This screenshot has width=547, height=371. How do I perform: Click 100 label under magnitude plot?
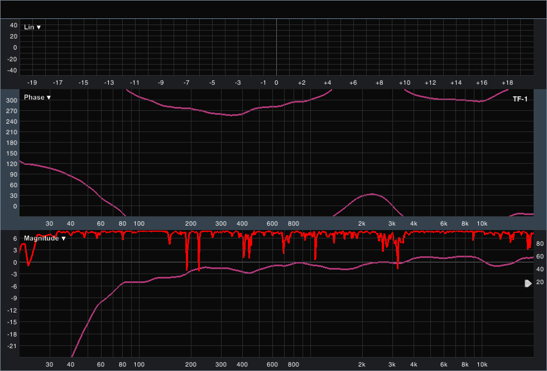(x=139, y=364)
